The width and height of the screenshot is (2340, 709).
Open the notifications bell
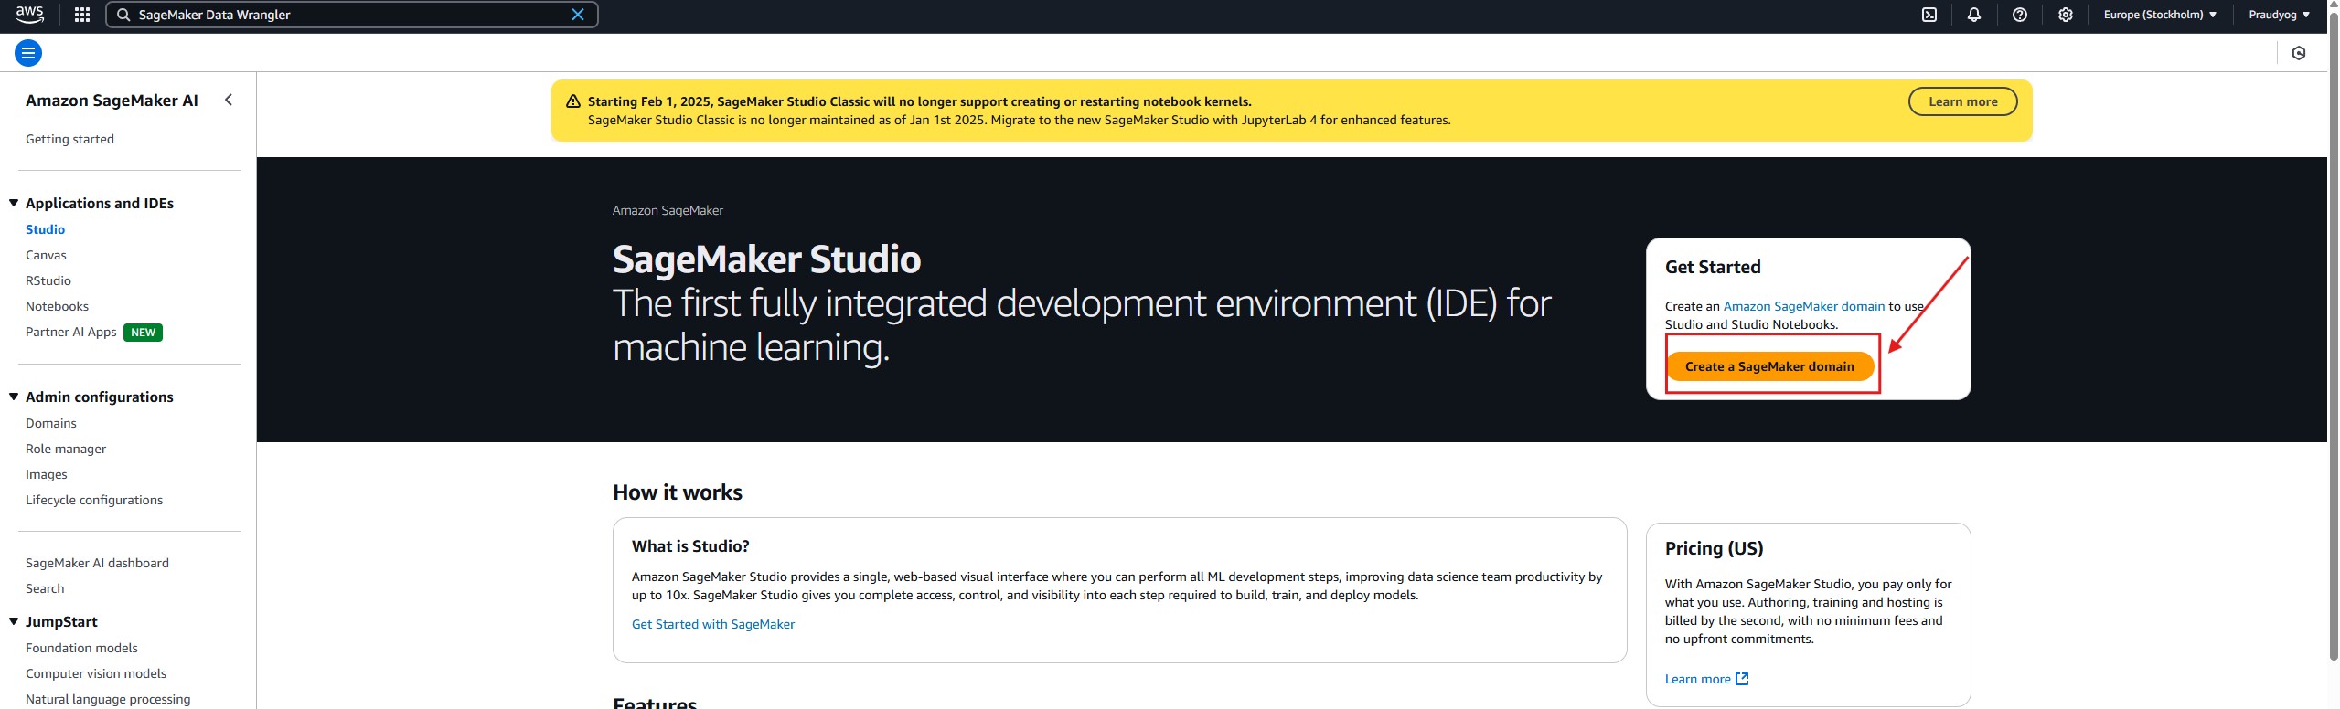(1974, 15)
